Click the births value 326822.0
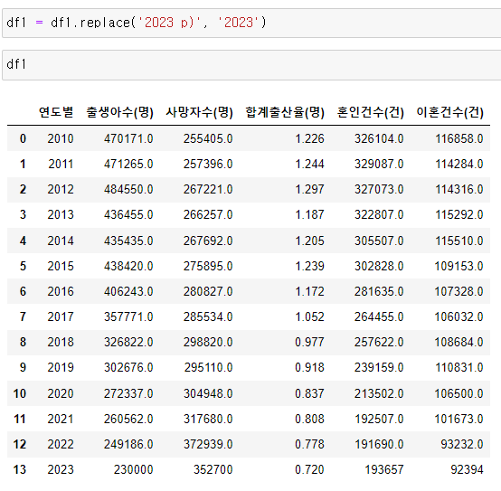Viewport: 501px width, 491px height. [128, 342]
